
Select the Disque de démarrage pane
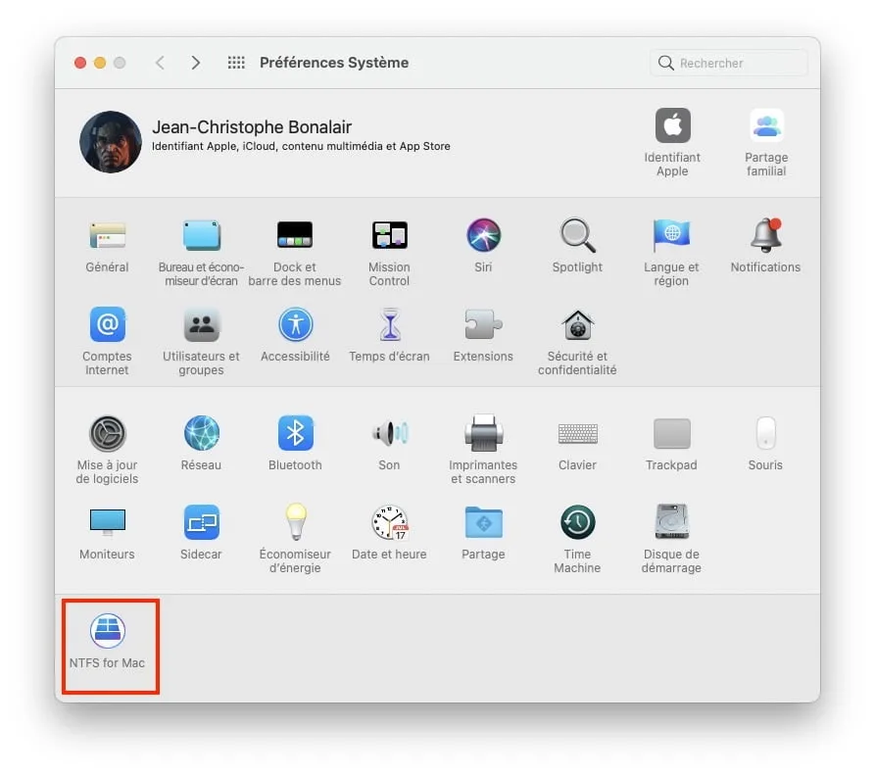point(671,522)
